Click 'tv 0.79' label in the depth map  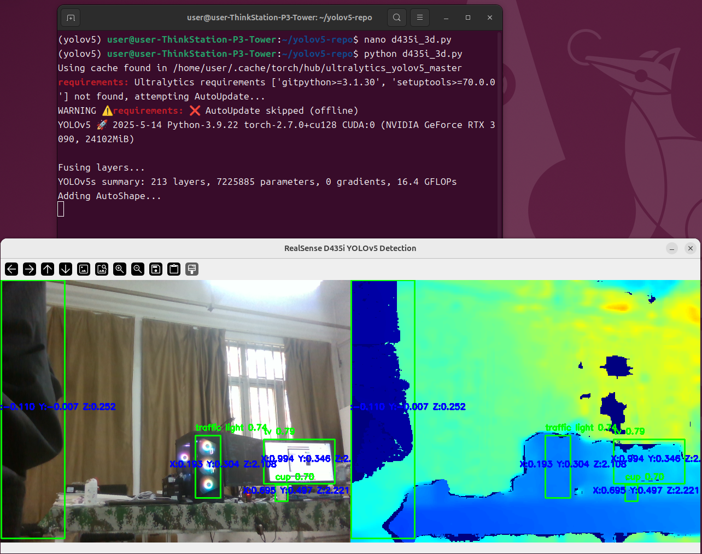click(x=630, y=431)
